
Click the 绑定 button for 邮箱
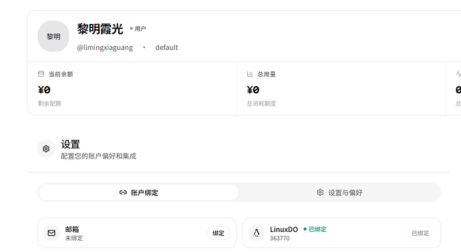coord(218,233)
